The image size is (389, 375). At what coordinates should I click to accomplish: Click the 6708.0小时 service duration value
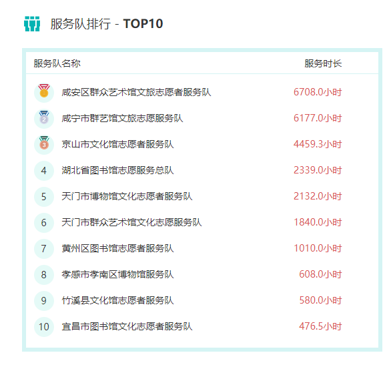pos(318,92)
